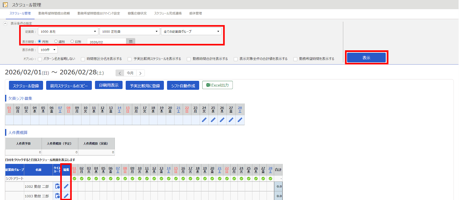Click the Excel出力 button
Screen dimensions: 459x200
click(217, 85)
